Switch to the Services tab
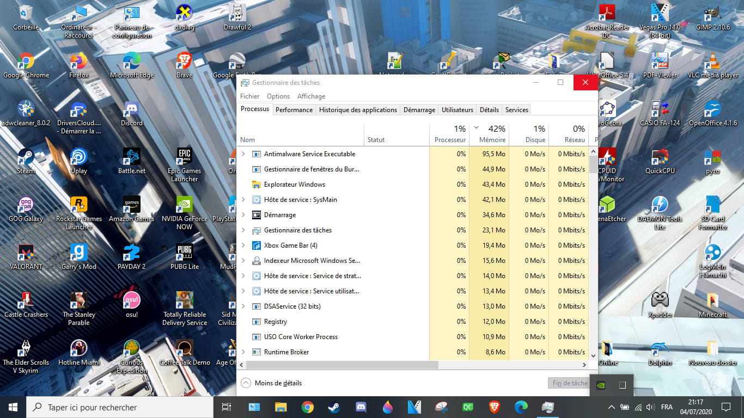This screenshot has width=744, height=418. (517, 110)
